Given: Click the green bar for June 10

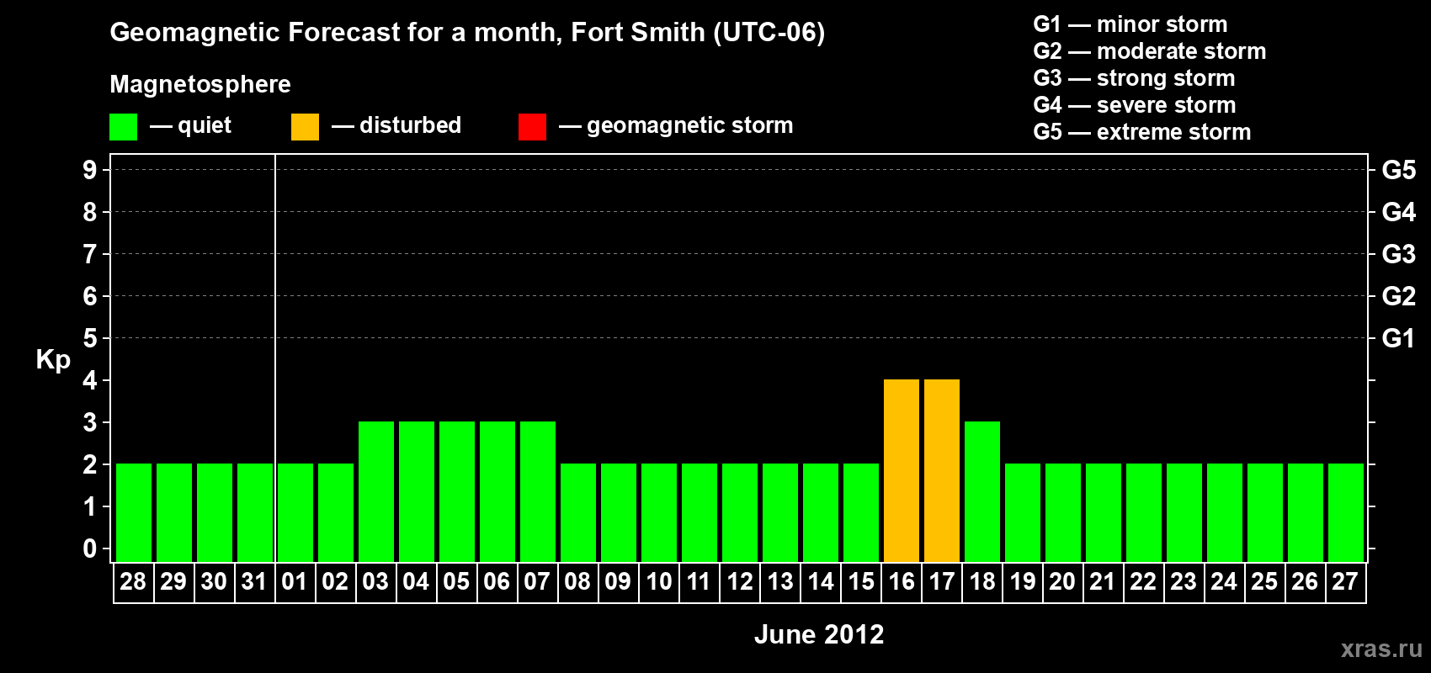Looking at the screenshot, I should click(x=659, y=512).
